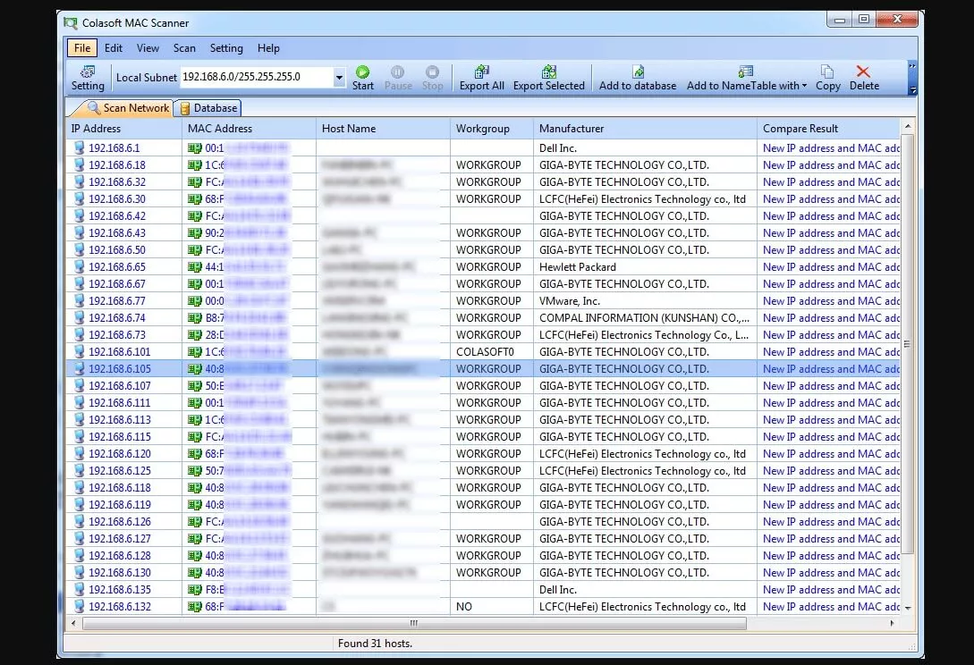Image resolution: width=974 pixels, height=665 pixels.
Task: Select IP address 192.168.6.32
Action: click(x=117, y=182)
